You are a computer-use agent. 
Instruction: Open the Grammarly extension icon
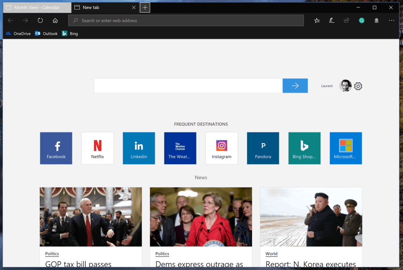click(362, 20)
